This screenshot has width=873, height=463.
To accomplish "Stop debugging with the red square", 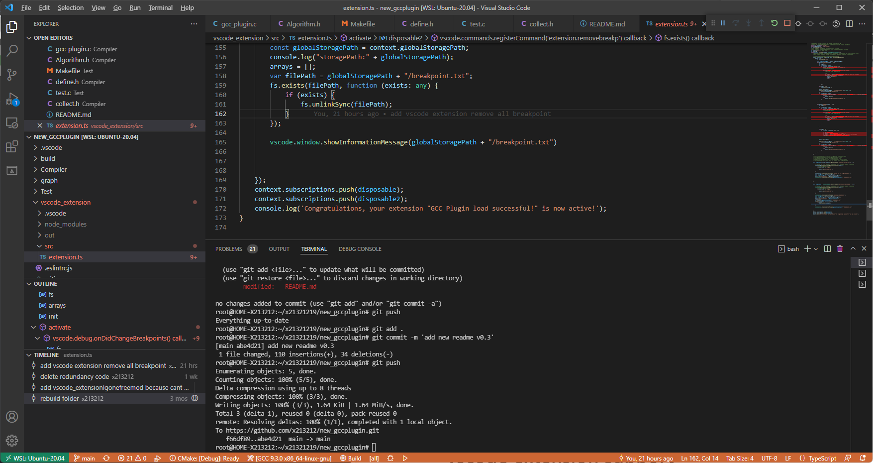I will pyautogui.click(x=787, y=23).
